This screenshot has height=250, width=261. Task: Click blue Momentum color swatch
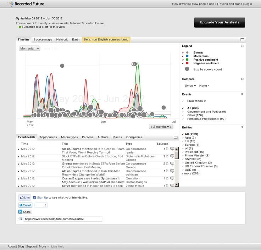click(187, 56)
